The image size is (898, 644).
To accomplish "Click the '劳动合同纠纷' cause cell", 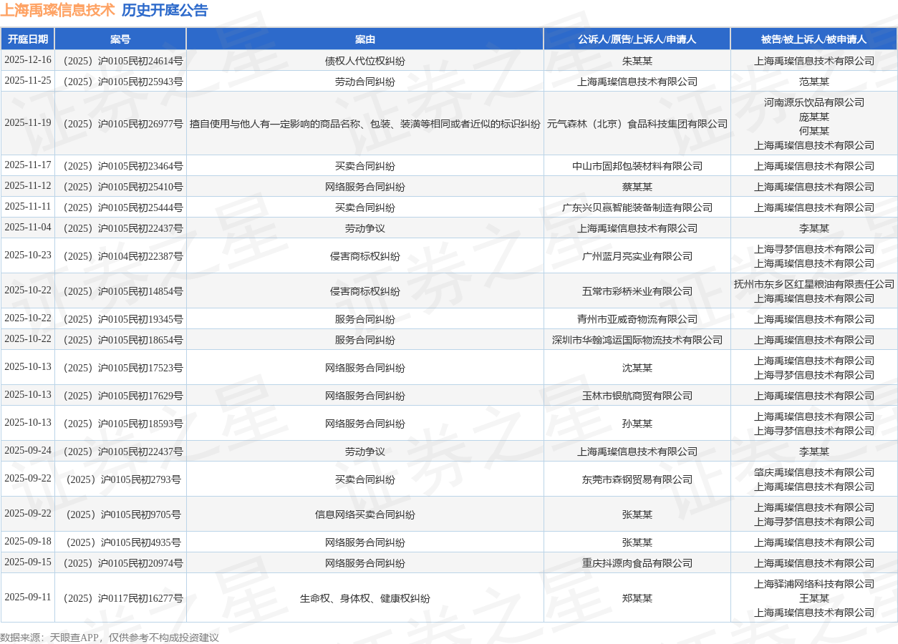I will pyautogui.click(x=365, y=82).
